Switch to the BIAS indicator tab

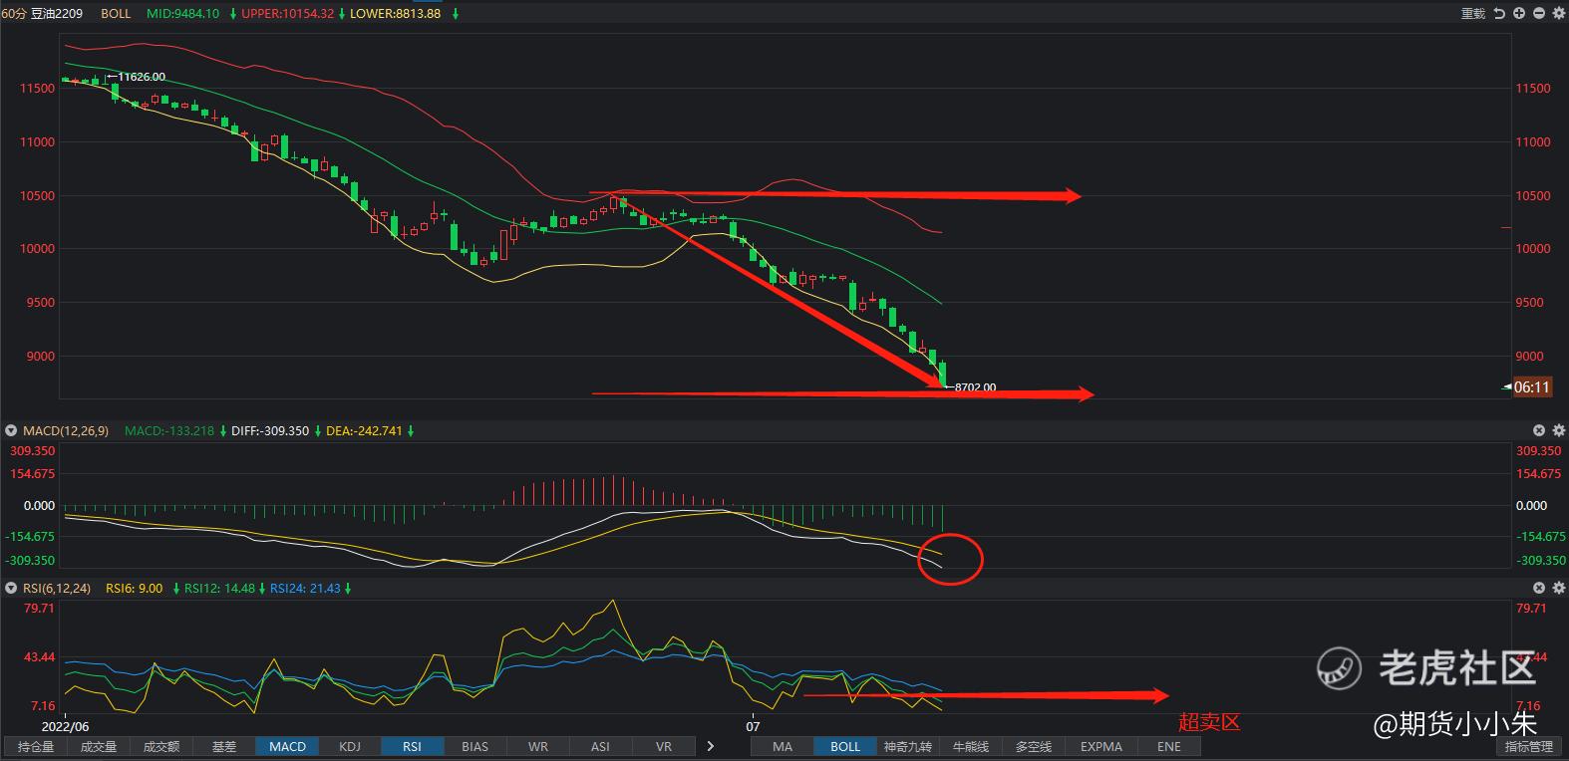click(475, 746)
